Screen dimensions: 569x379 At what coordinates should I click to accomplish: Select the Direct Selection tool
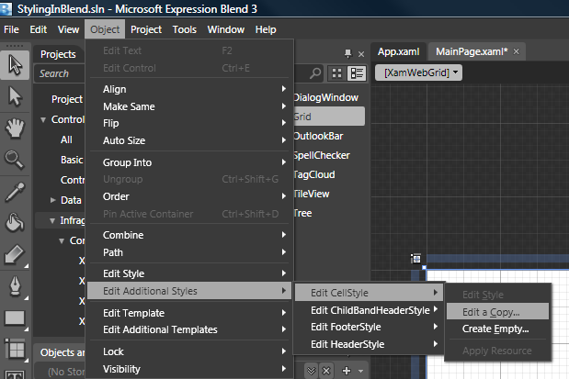click(x=15, y=96)
